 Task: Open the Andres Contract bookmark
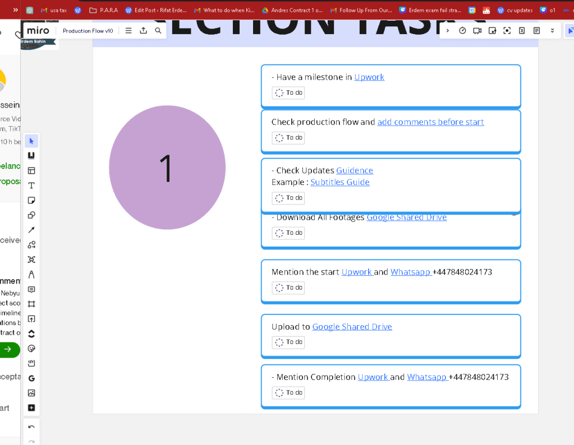292,10
